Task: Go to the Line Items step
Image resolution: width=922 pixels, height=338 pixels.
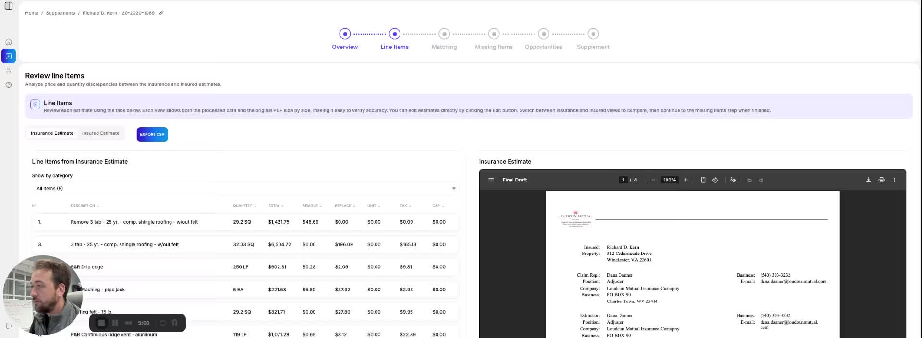Action: 394,39
